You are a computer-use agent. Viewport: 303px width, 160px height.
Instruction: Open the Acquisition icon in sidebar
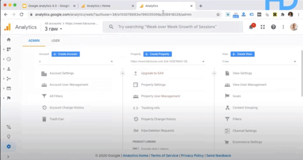pyautogui.click(x=9, y=78)
